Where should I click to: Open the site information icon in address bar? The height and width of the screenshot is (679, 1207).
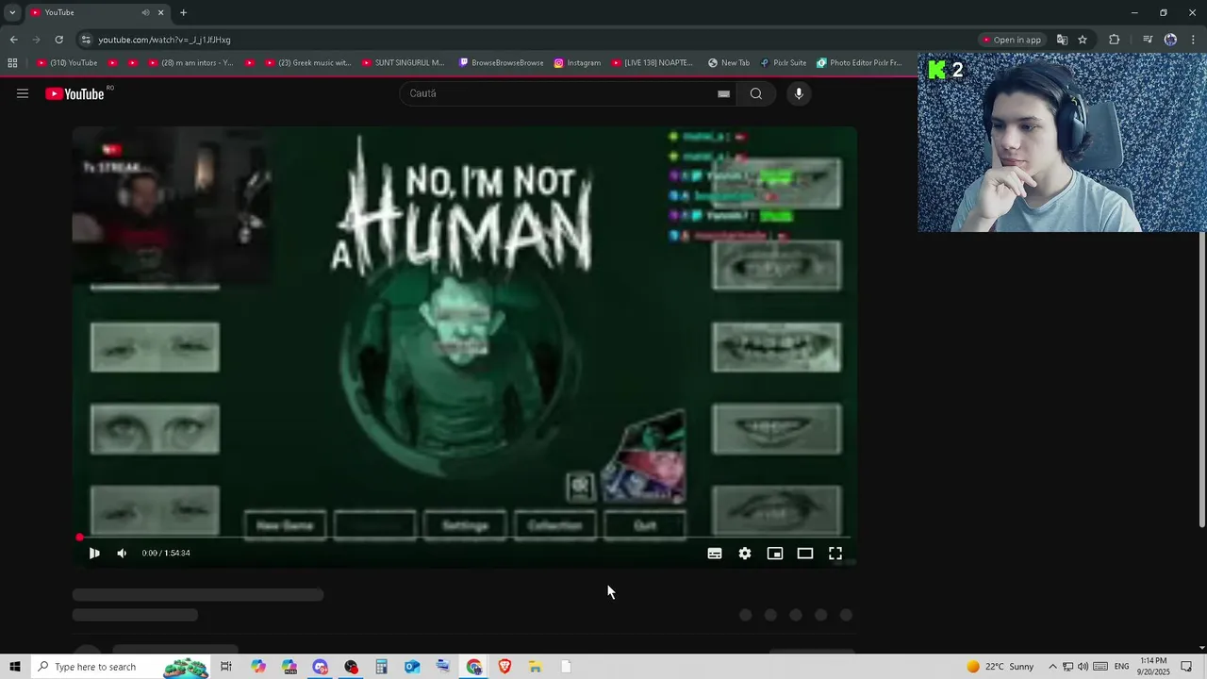point(86,40)
